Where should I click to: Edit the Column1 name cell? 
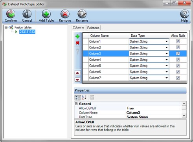(109, 41)
